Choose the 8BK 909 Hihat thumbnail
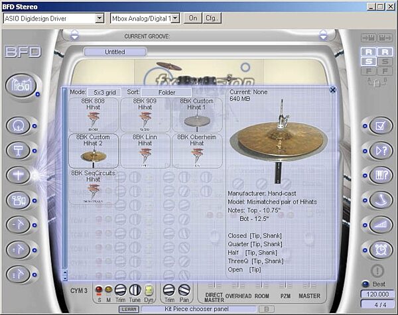This screenshot has height=315, width=398. pos(145,115)
